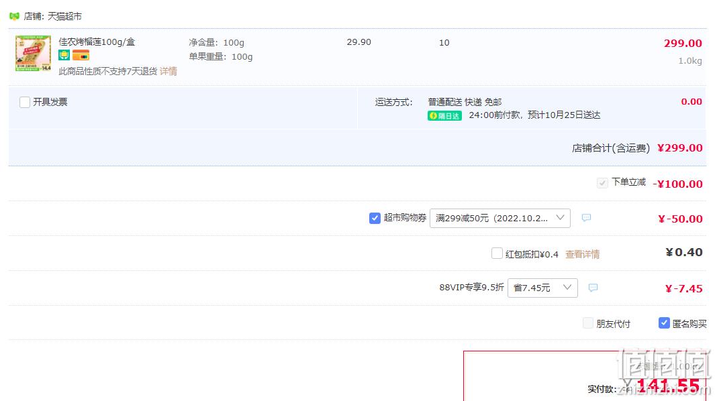Click the -¥100.00 discount amount
Viewport: 717px width, 401px height.
[x=677, y=184]
